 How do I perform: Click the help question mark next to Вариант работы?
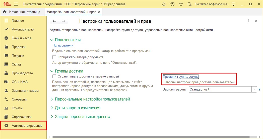click(259, 89)
